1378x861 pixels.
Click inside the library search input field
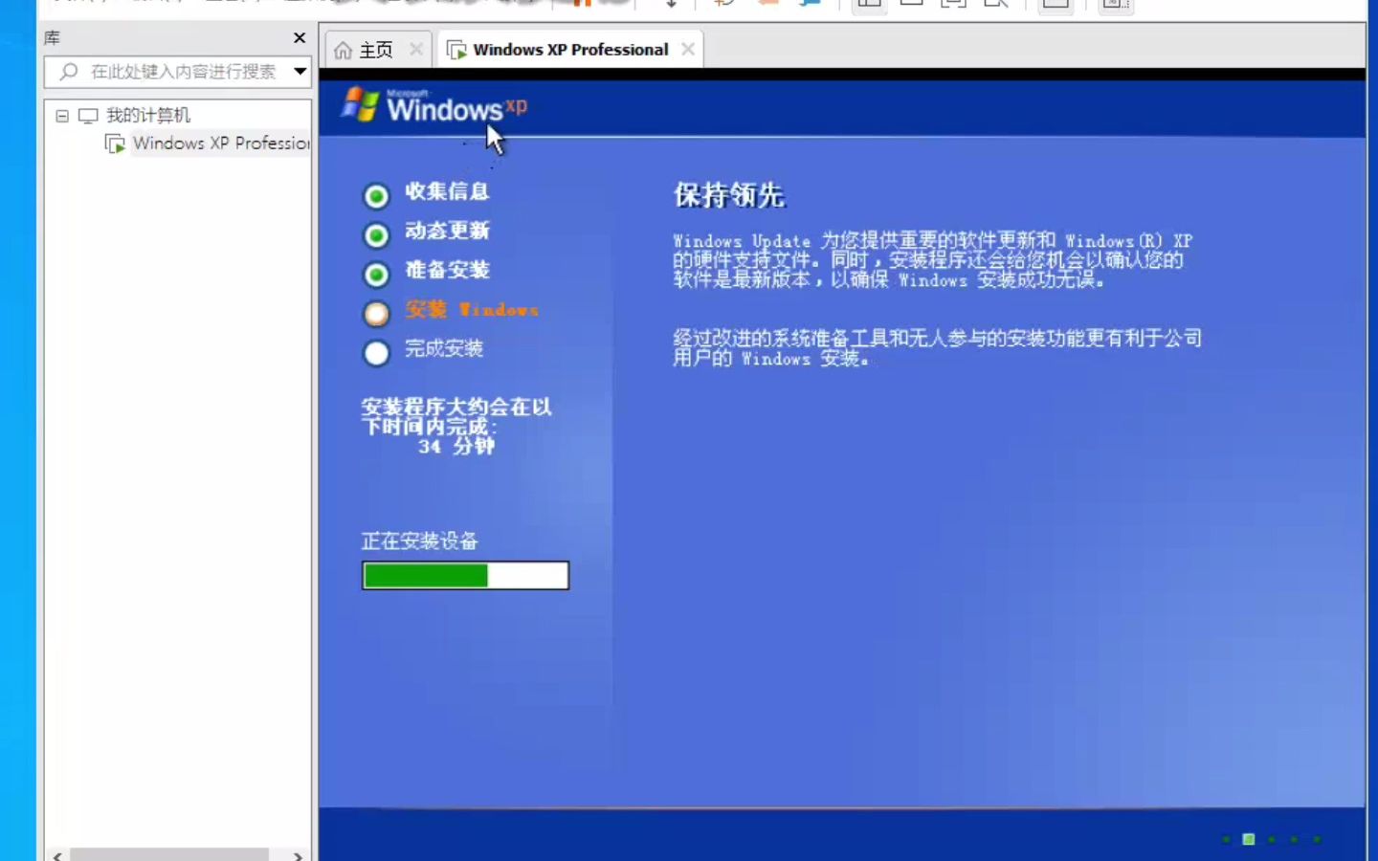click(x=172, y=72)
